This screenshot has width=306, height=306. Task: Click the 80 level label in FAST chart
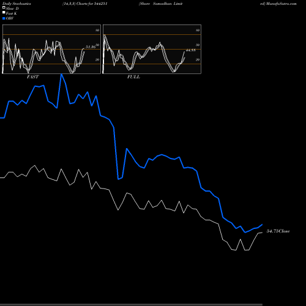97,30
